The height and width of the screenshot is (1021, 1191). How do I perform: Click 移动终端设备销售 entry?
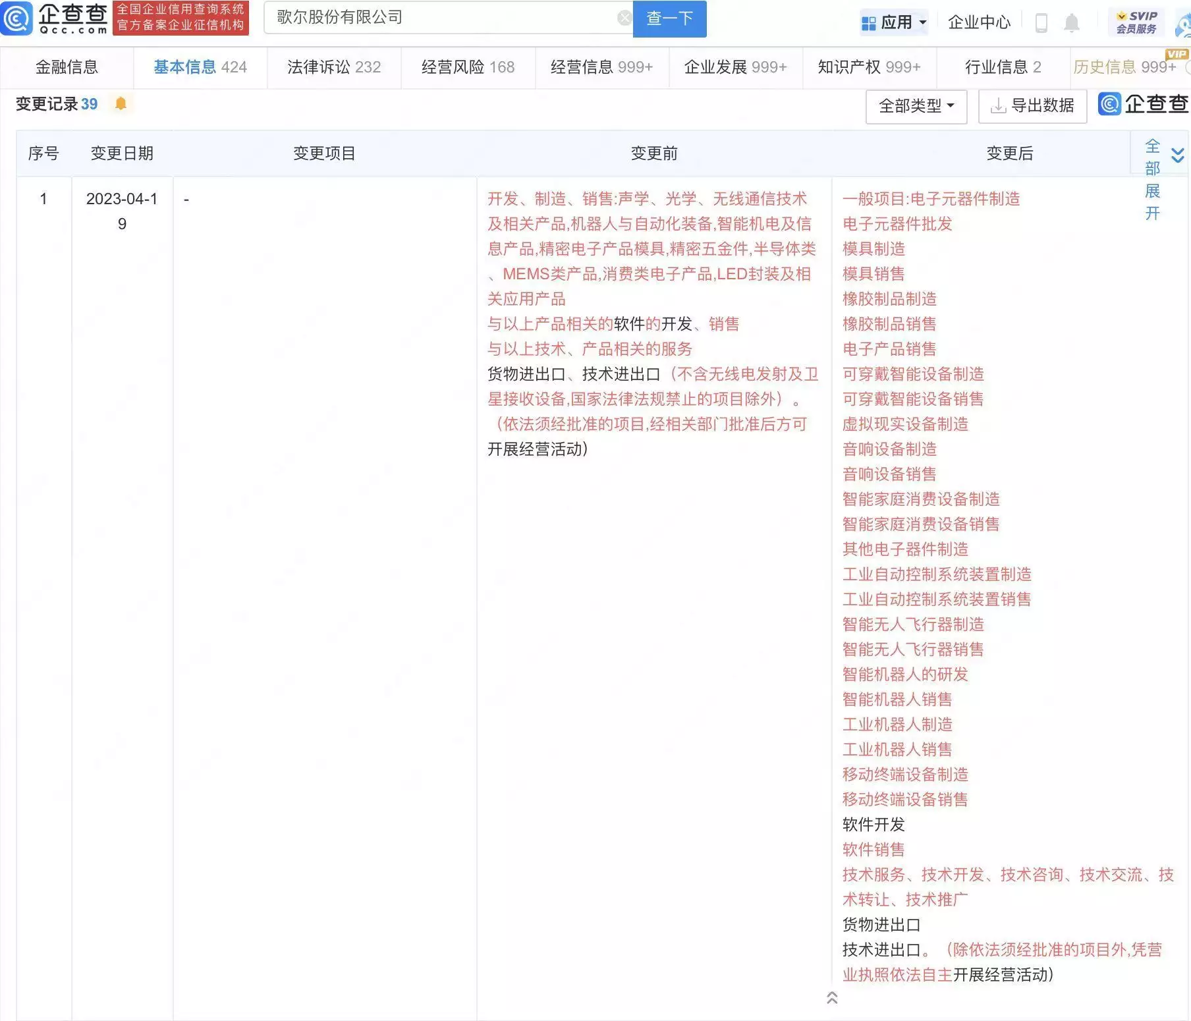(x=905, y=800)
